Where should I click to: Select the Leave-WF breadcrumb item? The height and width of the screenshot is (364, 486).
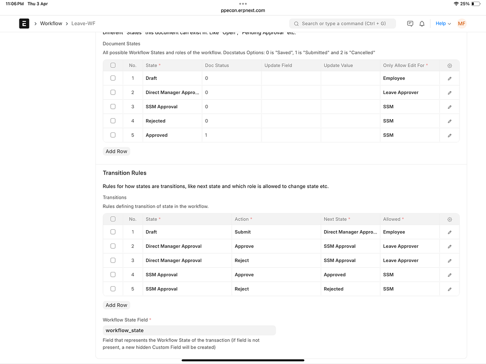pyautogui.click(x=83, y=23)
